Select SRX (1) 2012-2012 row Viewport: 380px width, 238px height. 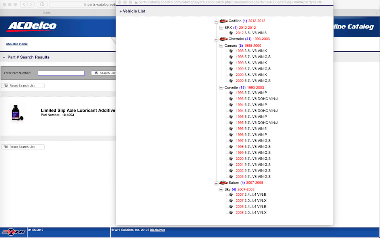tap(240, 28)
